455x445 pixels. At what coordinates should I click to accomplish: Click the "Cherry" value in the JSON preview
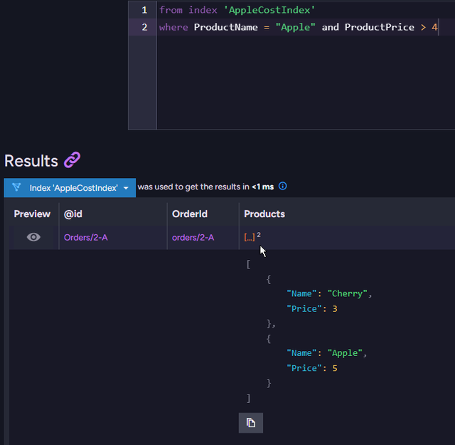348,293
